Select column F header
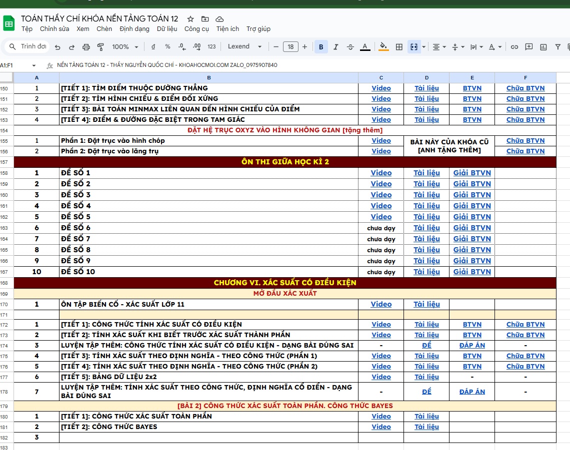 525,78
